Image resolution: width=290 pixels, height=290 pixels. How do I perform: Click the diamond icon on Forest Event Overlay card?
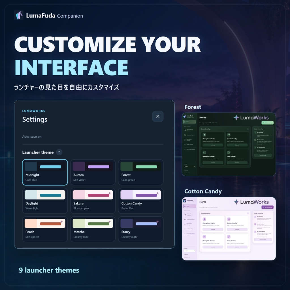coord(229,152)
